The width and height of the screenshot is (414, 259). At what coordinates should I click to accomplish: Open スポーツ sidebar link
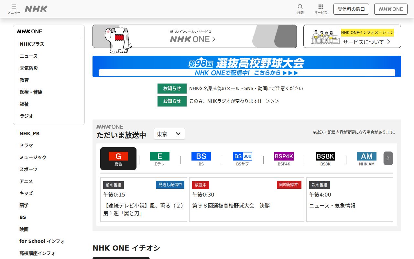pos(28,169)
